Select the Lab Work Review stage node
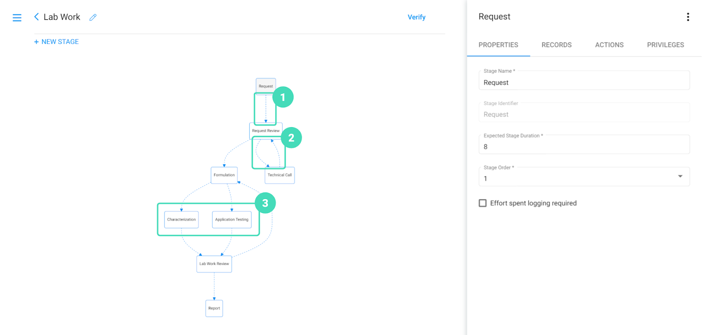 pos(214,264)
